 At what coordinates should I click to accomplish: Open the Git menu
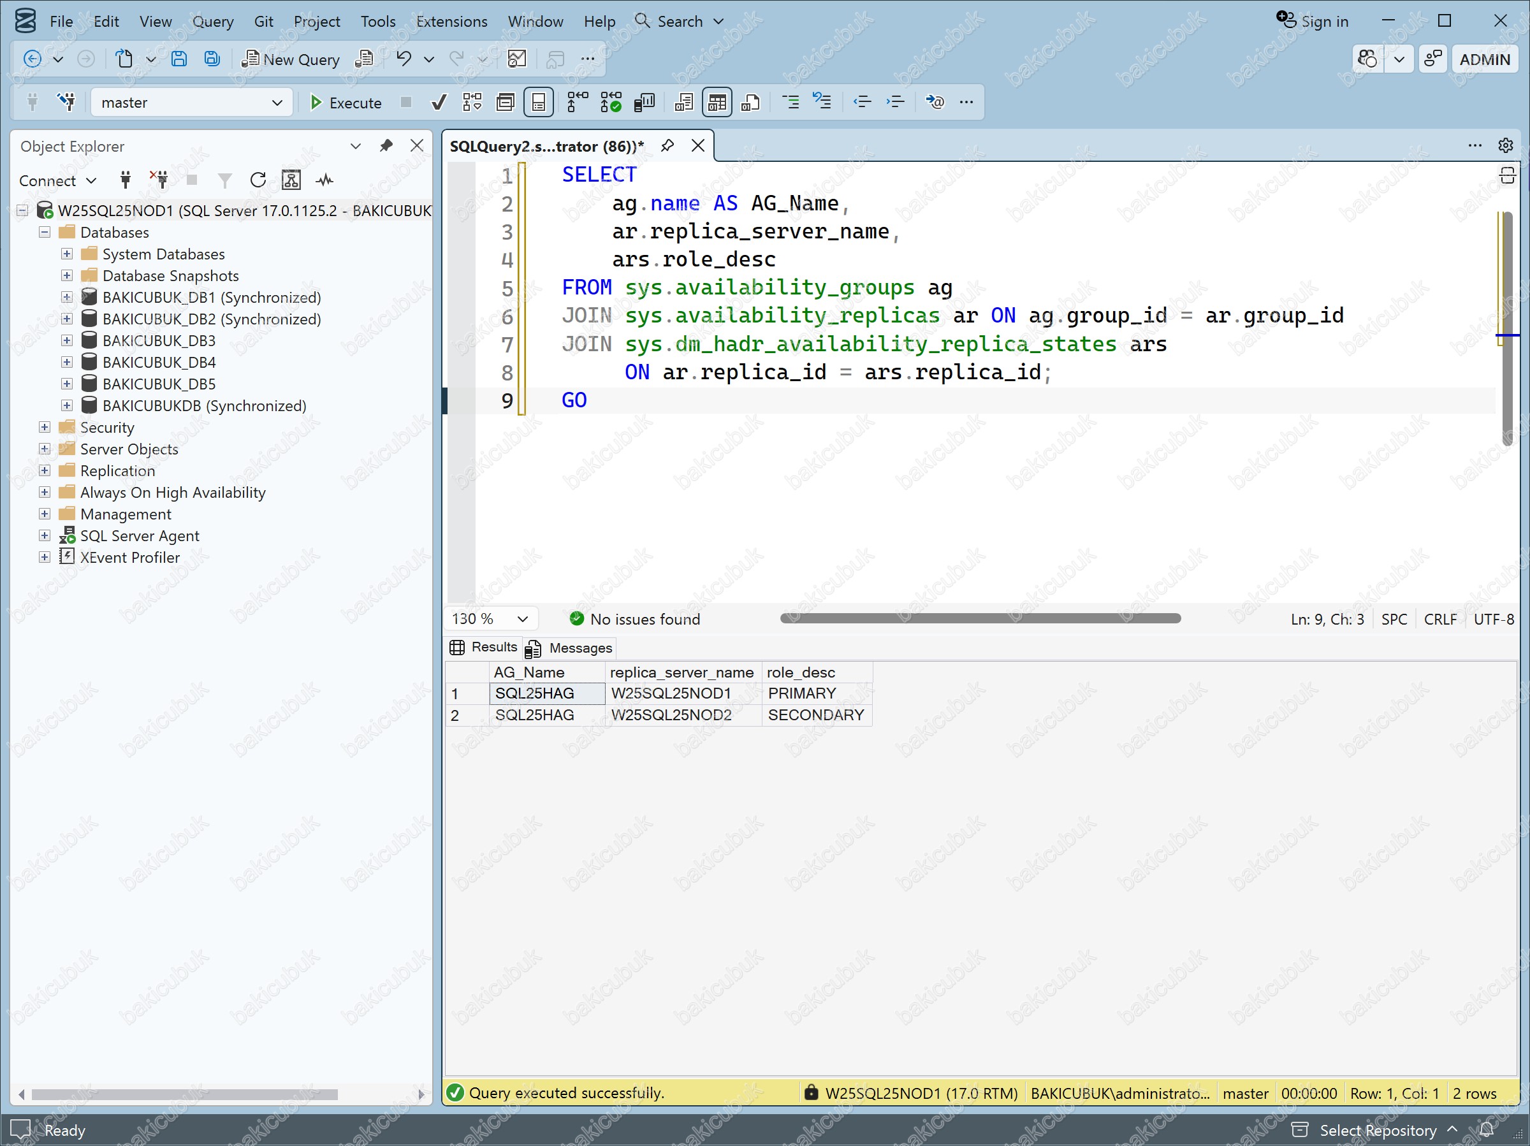click(263, 22)
